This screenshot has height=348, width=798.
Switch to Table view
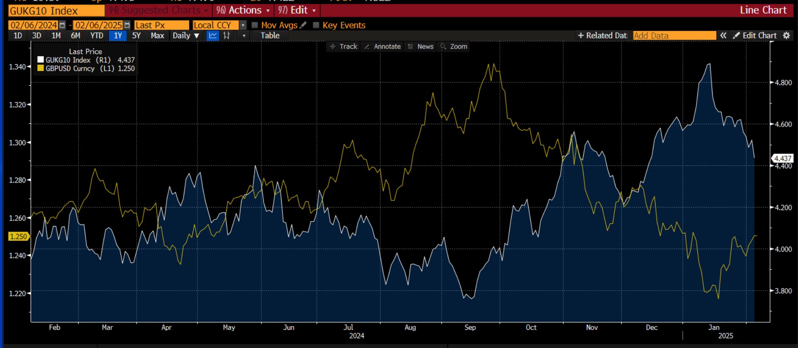[270, 36]
